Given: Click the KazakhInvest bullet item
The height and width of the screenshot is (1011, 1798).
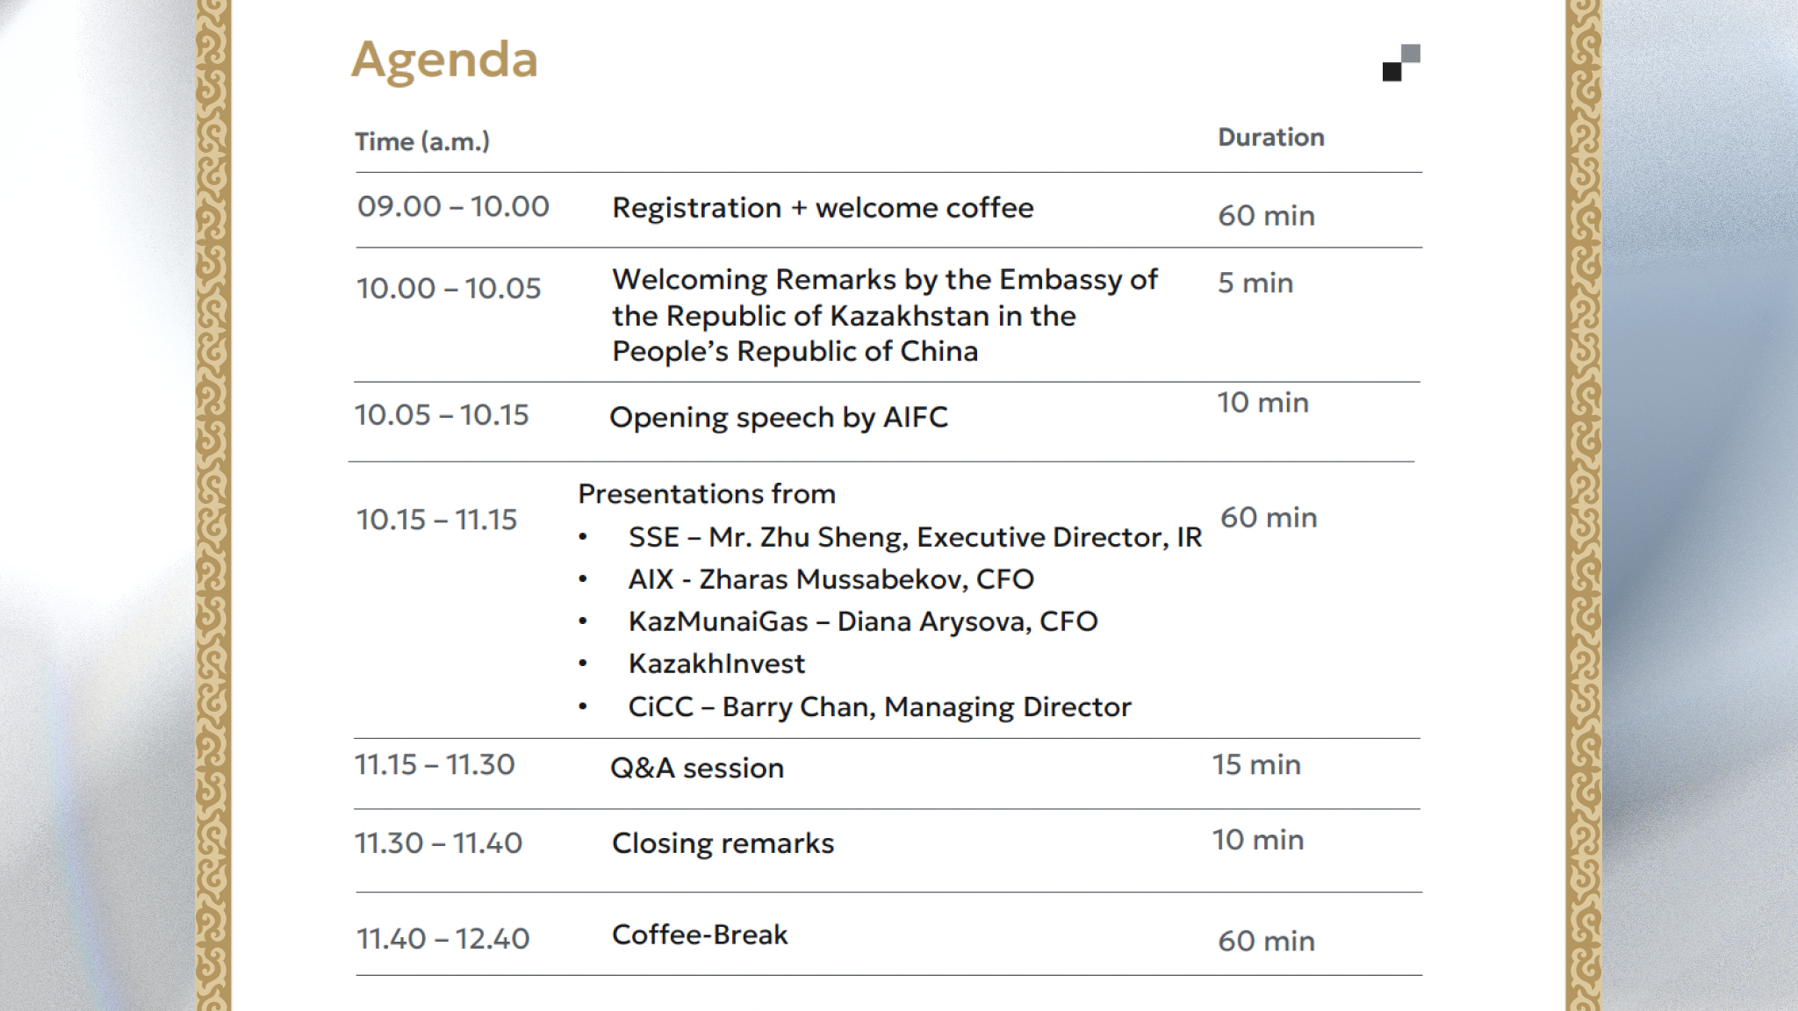Looking at the screenshot, I should [x=716, y=663].
